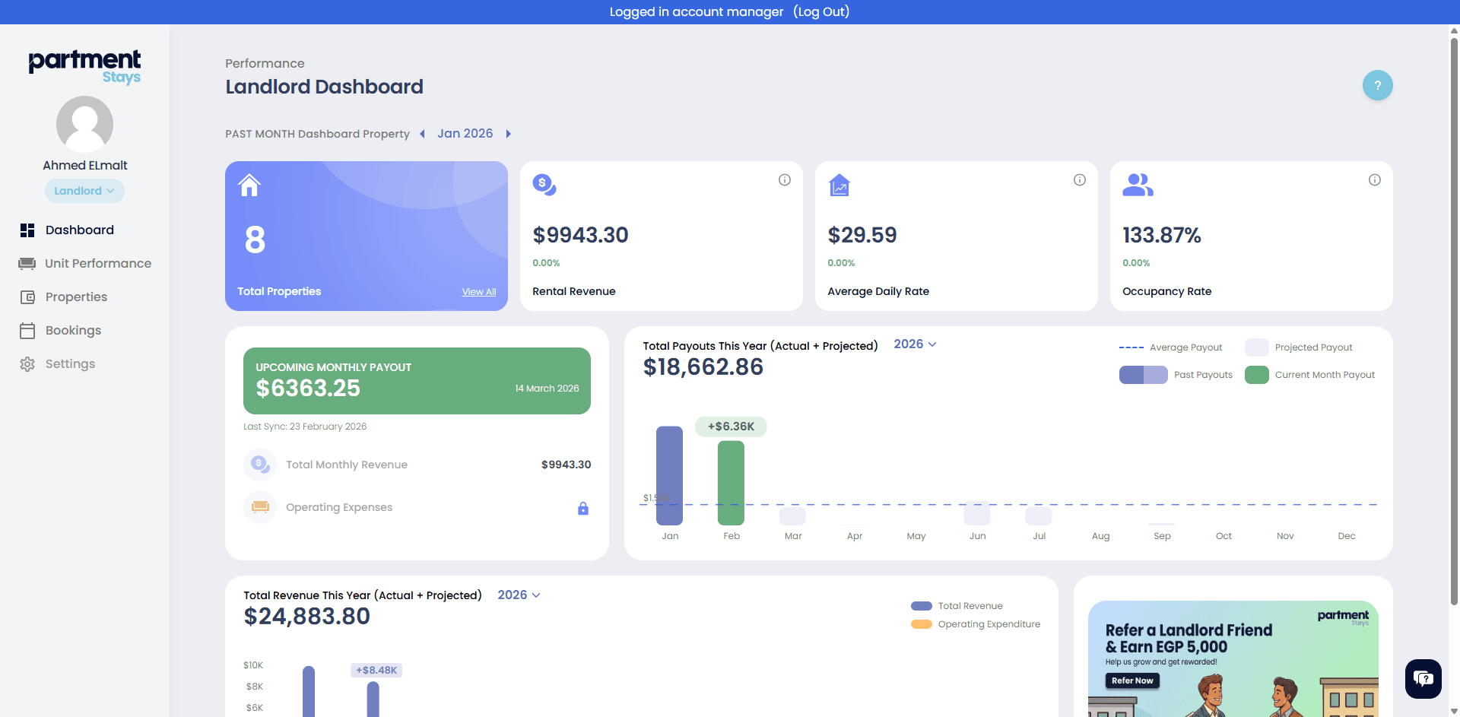Go to next month after Jan 2026
Image resolution: width=1460 pixels, height=717 pixels.
tap(508, 134)
